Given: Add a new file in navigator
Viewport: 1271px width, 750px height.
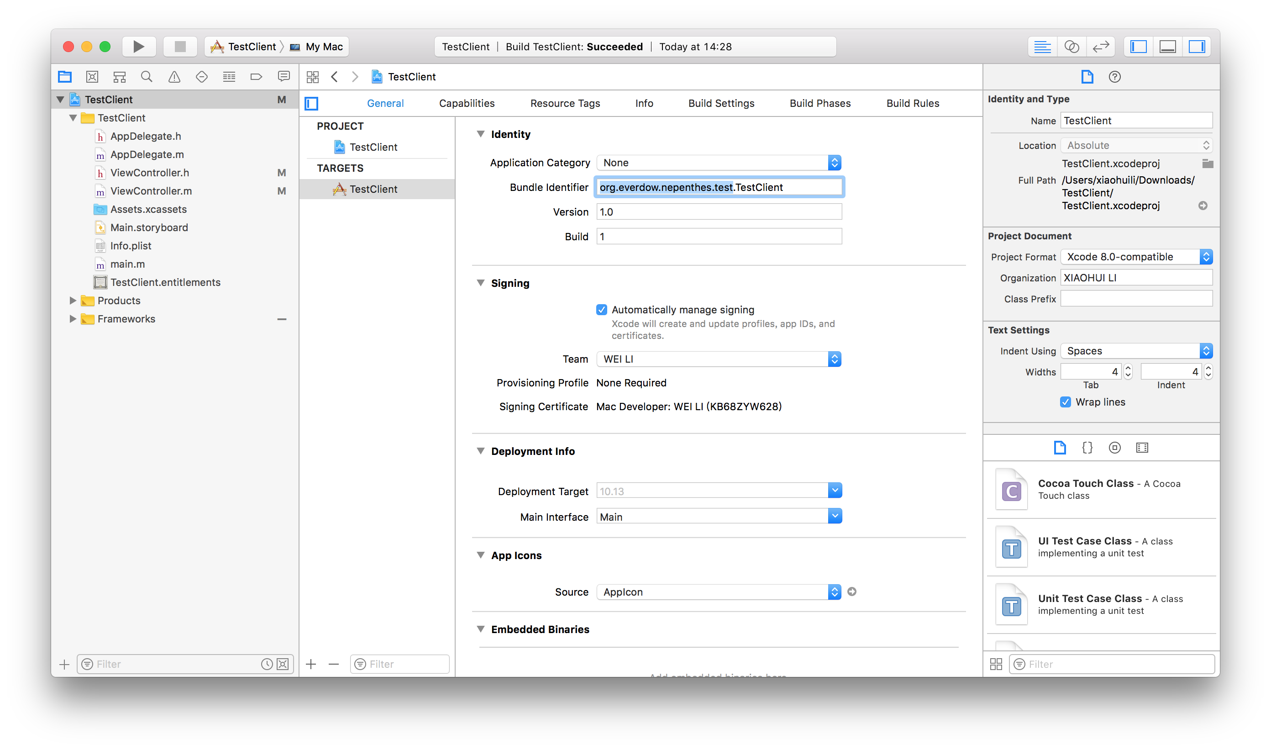Looking at the screenshot, I should tap(64, 664).
